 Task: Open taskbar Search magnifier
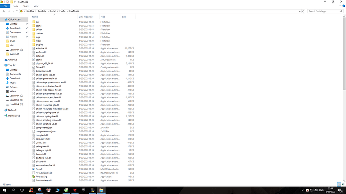click(13, 190)
